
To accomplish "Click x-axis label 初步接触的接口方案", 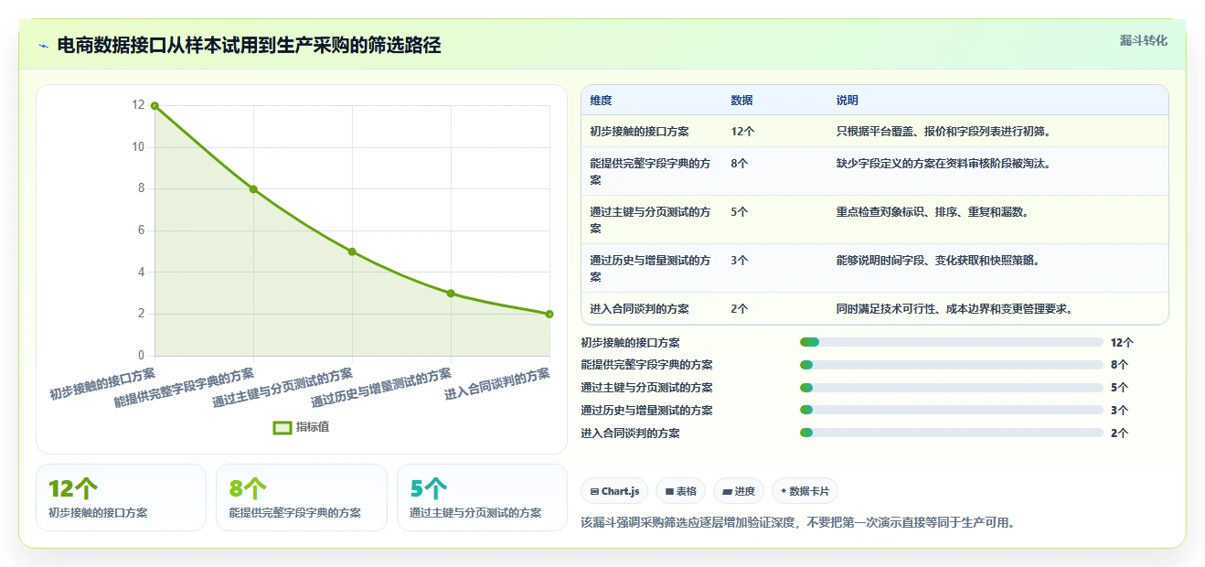I will [102, 384].
